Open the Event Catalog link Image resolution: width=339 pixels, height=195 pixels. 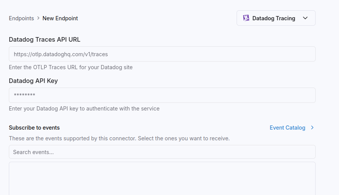coord(287,128)
